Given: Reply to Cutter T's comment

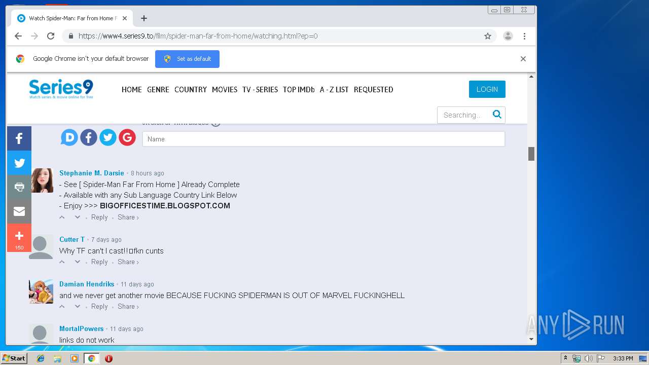Looking at the screenshot, I should [x=99, y=262].
